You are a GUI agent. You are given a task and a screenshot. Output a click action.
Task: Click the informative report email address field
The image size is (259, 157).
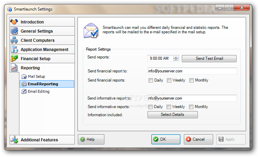click(192, 98)
